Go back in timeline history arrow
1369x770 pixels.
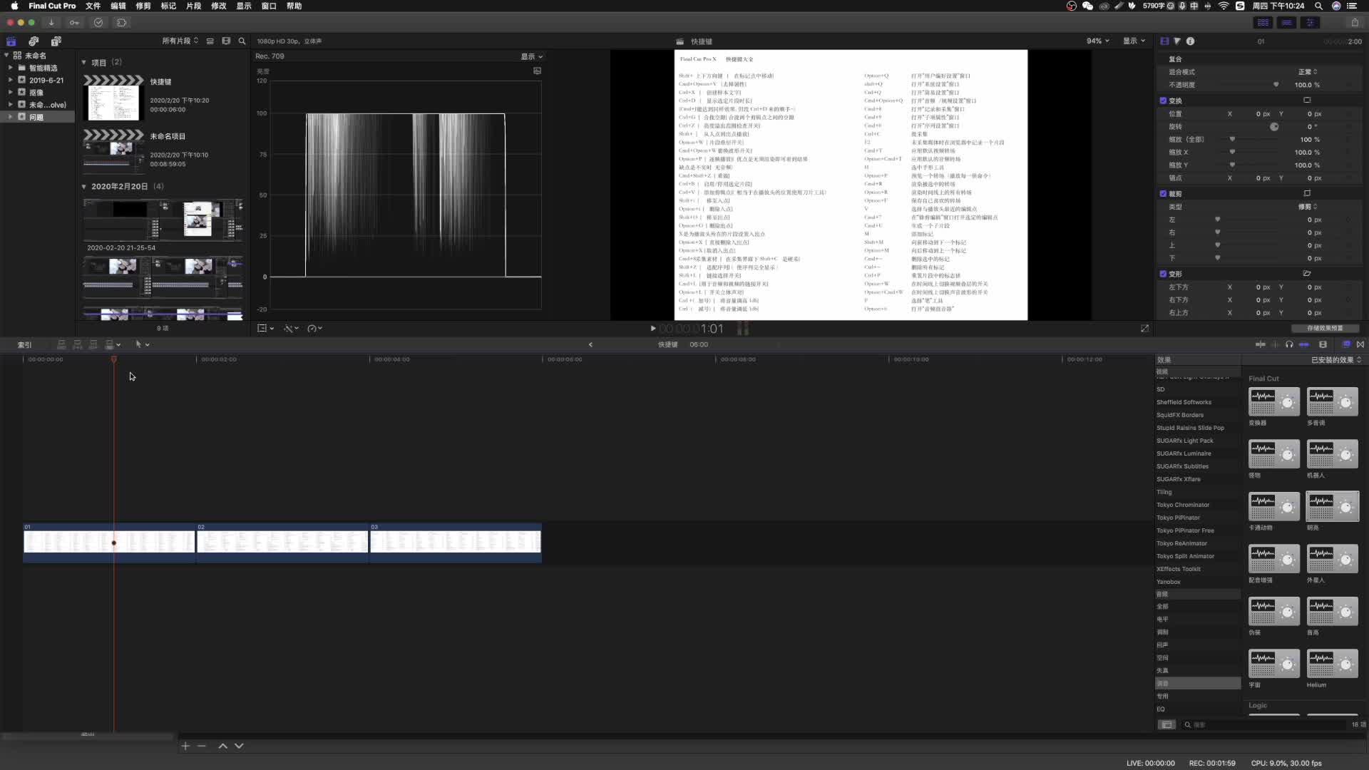[590, 344]
